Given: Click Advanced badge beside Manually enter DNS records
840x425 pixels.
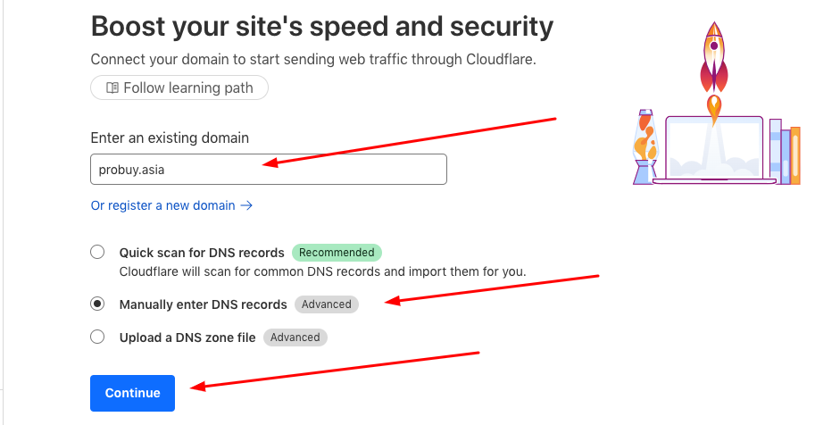Looking at the screenshot, I should click(326, 304).
